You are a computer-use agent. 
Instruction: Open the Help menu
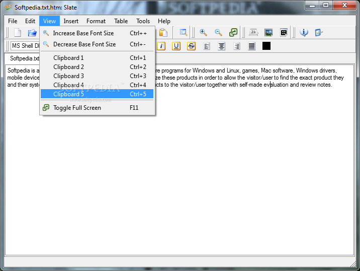(x=164, y=21)
